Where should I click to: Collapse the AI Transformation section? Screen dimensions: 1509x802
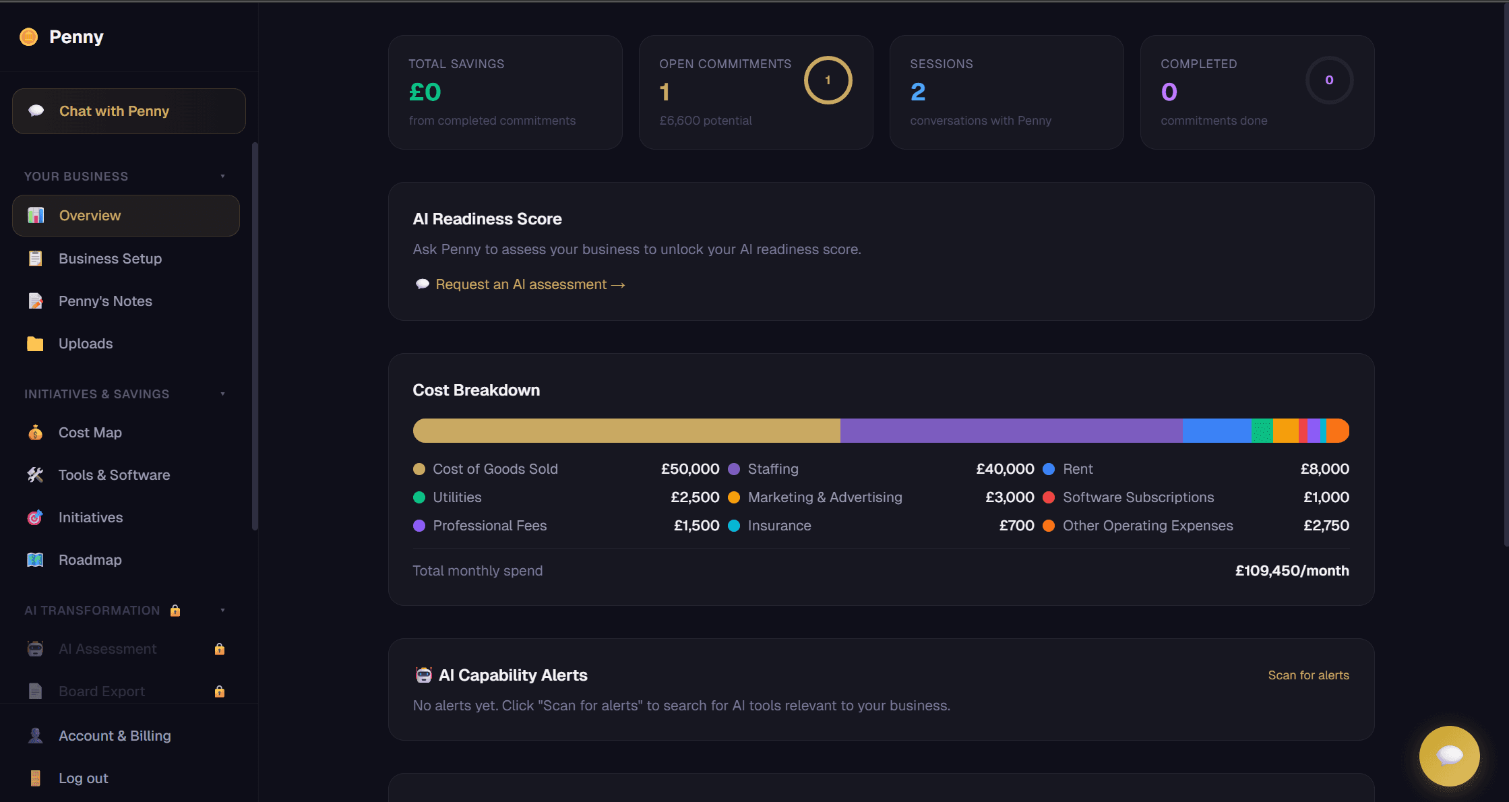[224, 611]
